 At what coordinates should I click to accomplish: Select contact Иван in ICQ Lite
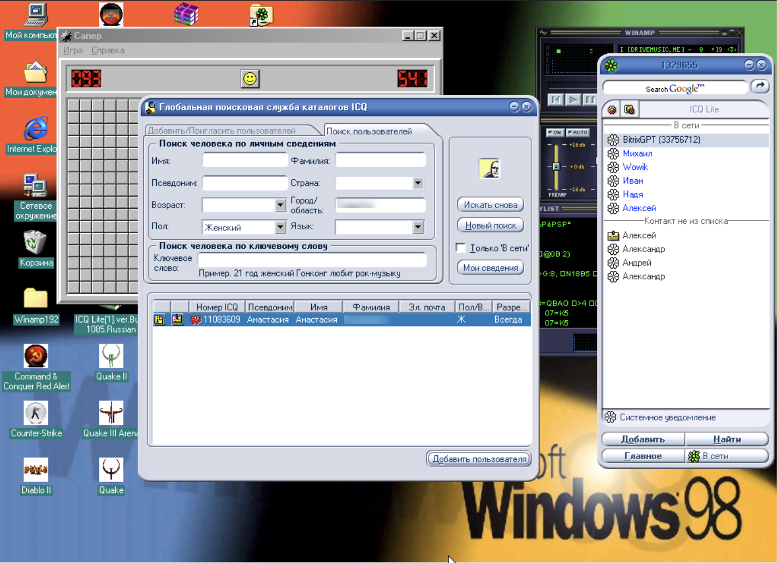(686, 180)
